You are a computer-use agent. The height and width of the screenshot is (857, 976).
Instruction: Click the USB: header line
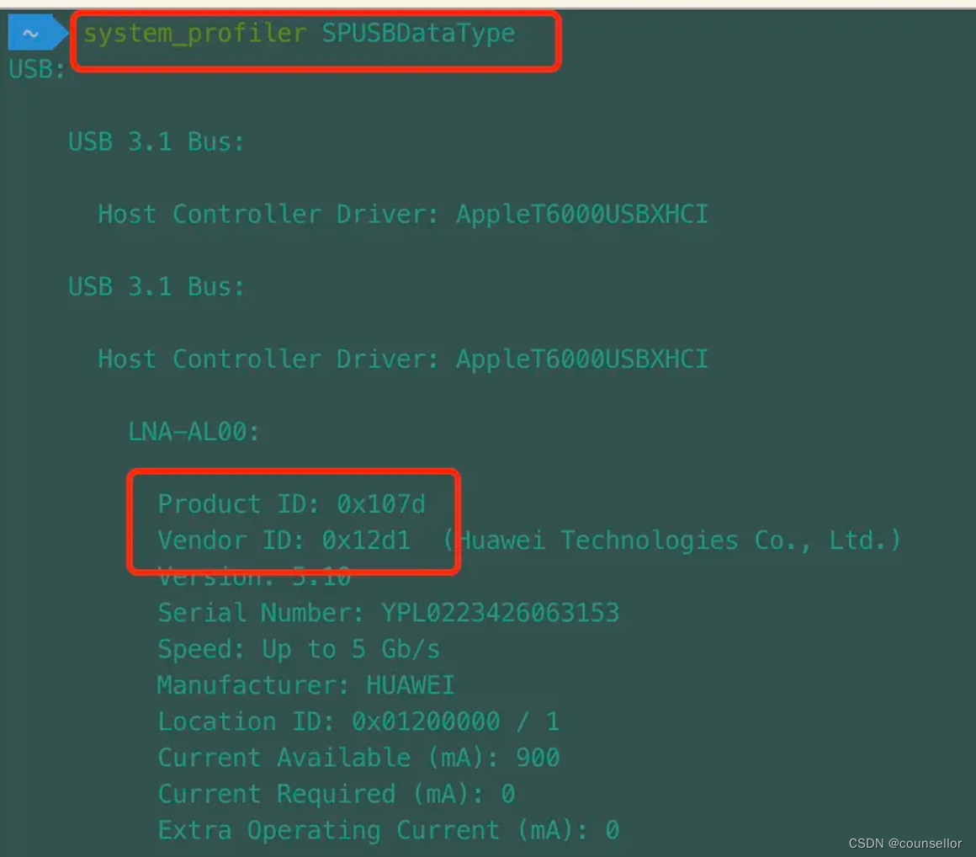click(37, 69)
